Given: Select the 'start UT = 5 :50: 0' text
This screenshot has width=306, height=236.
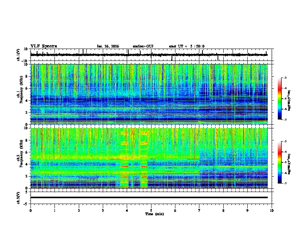Looking at the screenshot, I should (x=187, y=46).
